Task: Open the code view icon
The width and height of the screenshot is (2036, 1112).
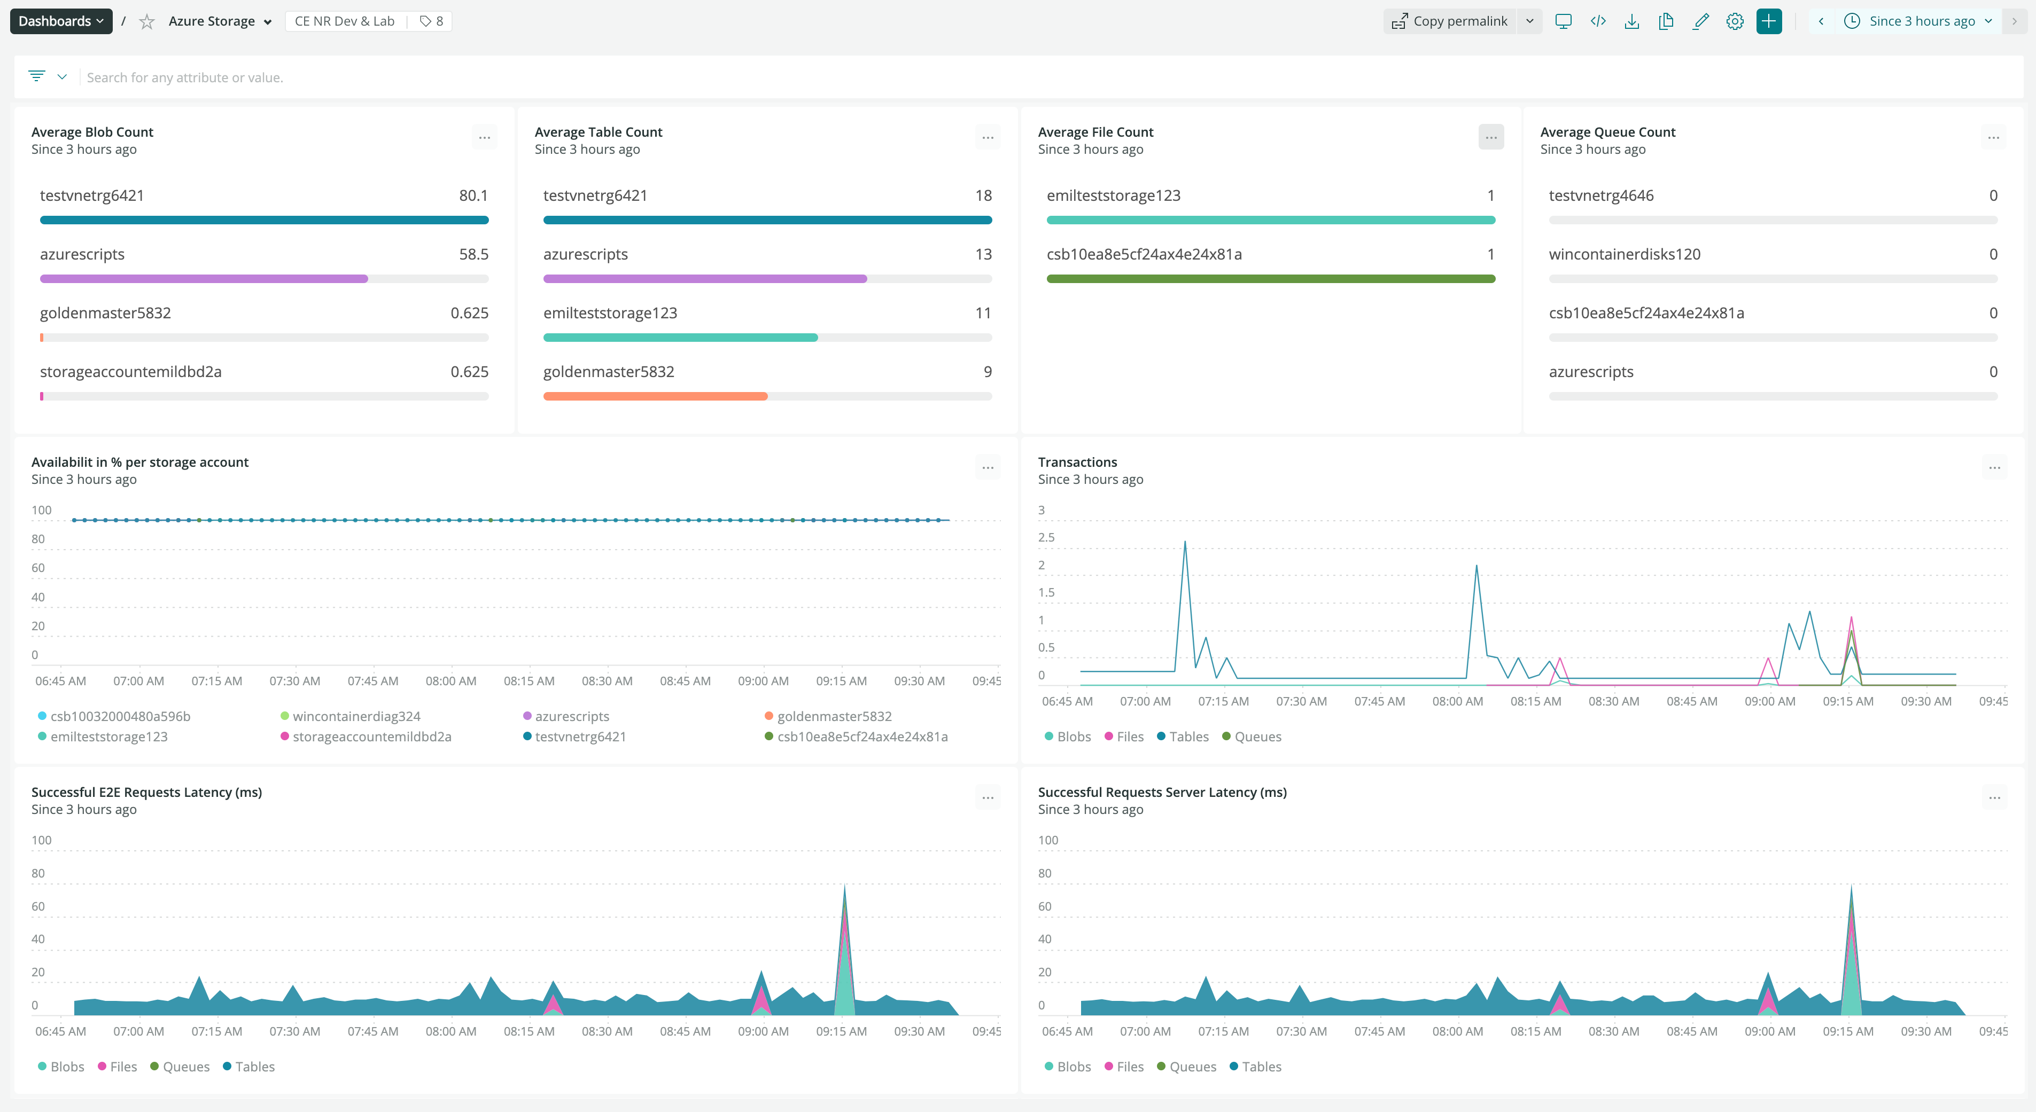Action: [x=1597, y=21]
